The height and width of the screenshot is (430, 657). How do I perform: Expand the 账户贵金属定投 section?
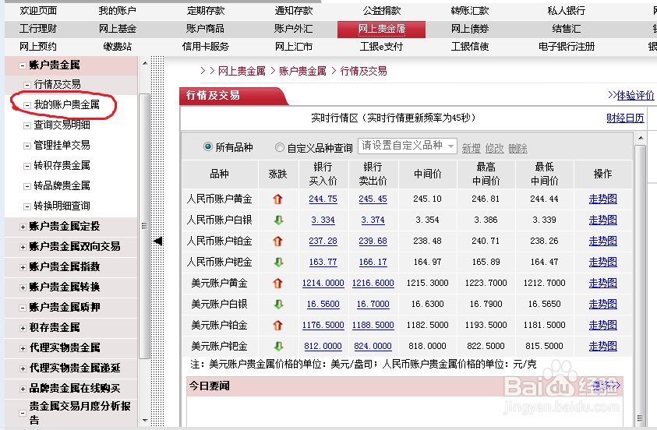pos(23,227)
